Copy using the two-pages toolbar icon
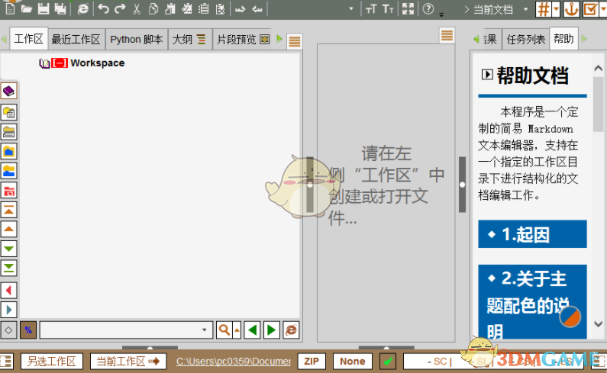 tap(153, 8)
